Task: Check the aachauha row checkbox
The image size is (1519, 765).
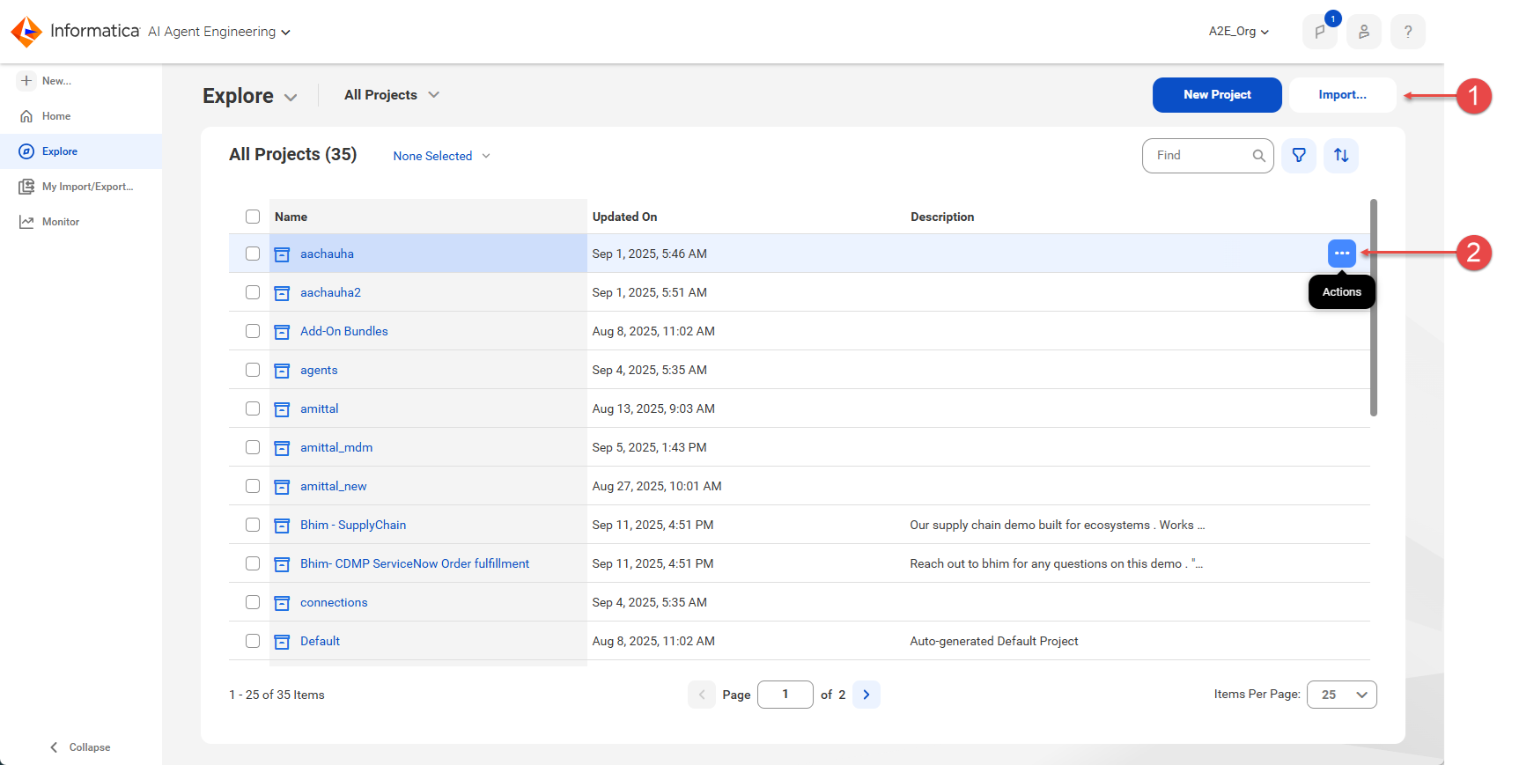Action: click(253, 254)
